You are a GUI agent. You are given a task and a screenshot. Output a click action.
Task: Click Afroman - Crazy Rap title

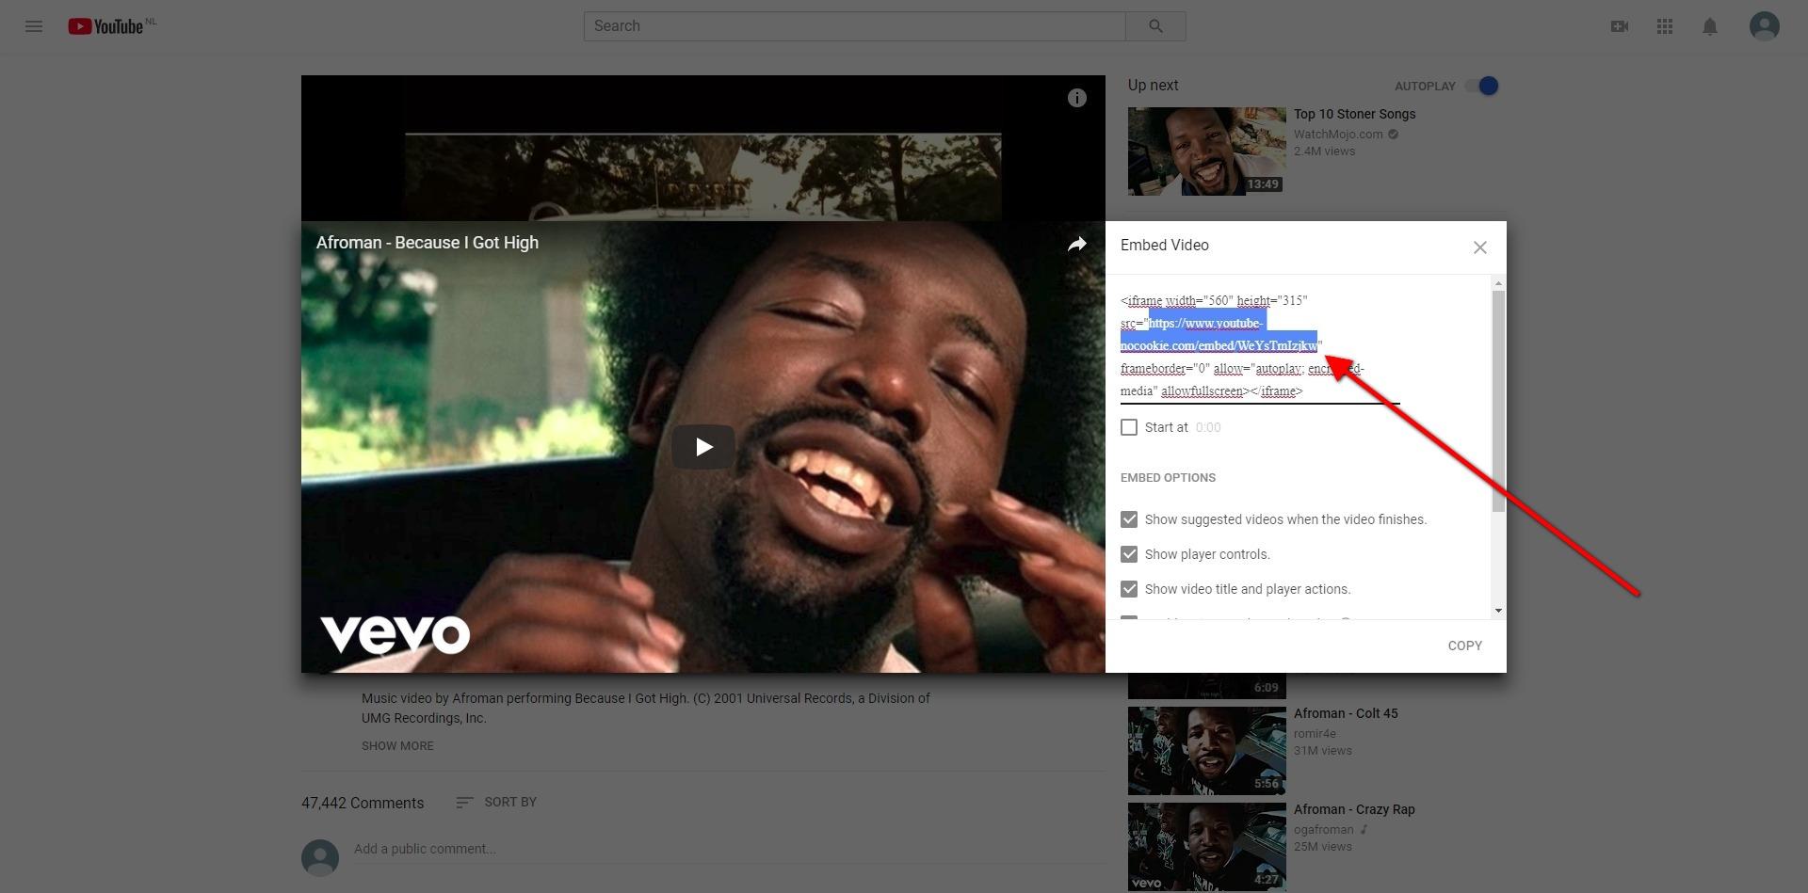[1354, 809]
